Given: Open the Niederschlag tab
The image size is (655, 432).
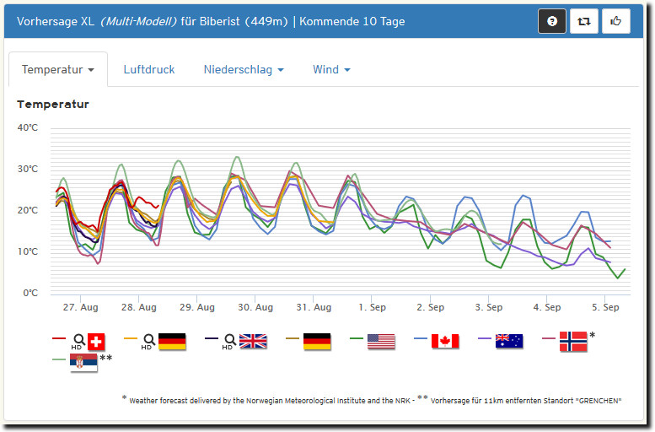Looking at the screenshot, I should point(244,69).
